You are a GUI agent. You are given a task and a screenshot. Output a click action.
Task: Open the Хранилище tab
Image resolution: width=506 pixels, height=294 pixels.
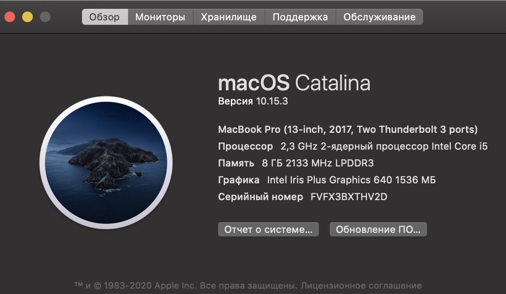pos(229,17)
